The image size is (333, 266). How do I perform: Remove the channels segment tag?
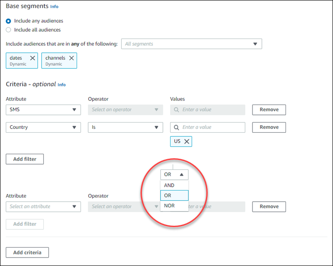pos(71,58)
